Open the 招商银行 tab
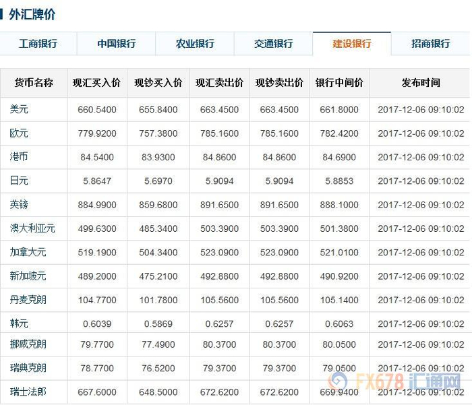472x405 pixels. click(431, 44)
